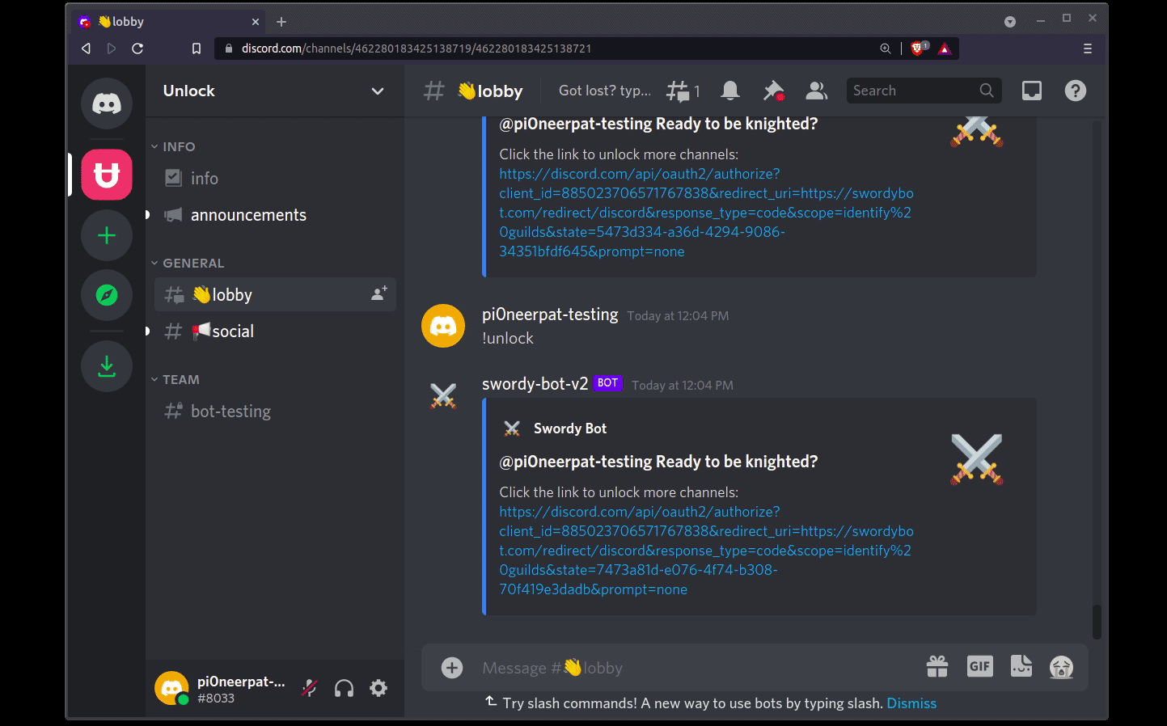Open second oauth2 authorize link ending 70f419e3dadb

(706, 551)
